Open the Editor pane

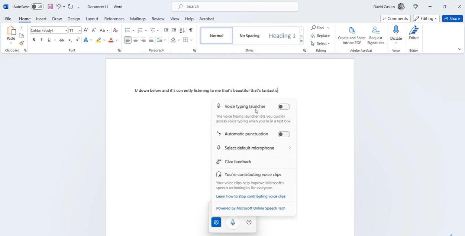point(414,33)
